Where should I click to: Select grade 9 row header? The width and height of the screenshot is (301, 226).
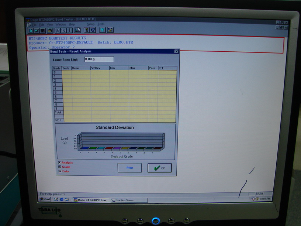(x=58, y=109)
